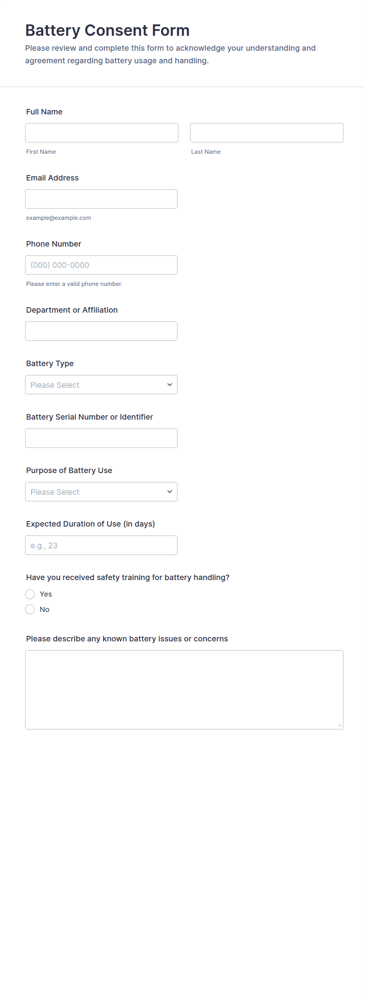This screenshot has height=993, width=365.
Task: Click the Email Address label
Action: pos(52,178)
